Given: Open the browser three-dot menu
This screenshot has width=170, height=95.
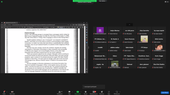Looking at the screenshot, I should point(86,25).
